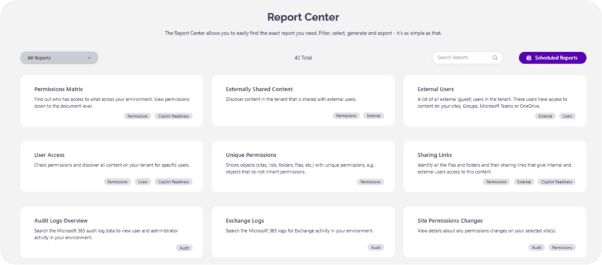Image resolution: width=602 pixels, height=265 pixels.
Task: Click the All Reports dropdown chevron
Action: coord(89,58)
